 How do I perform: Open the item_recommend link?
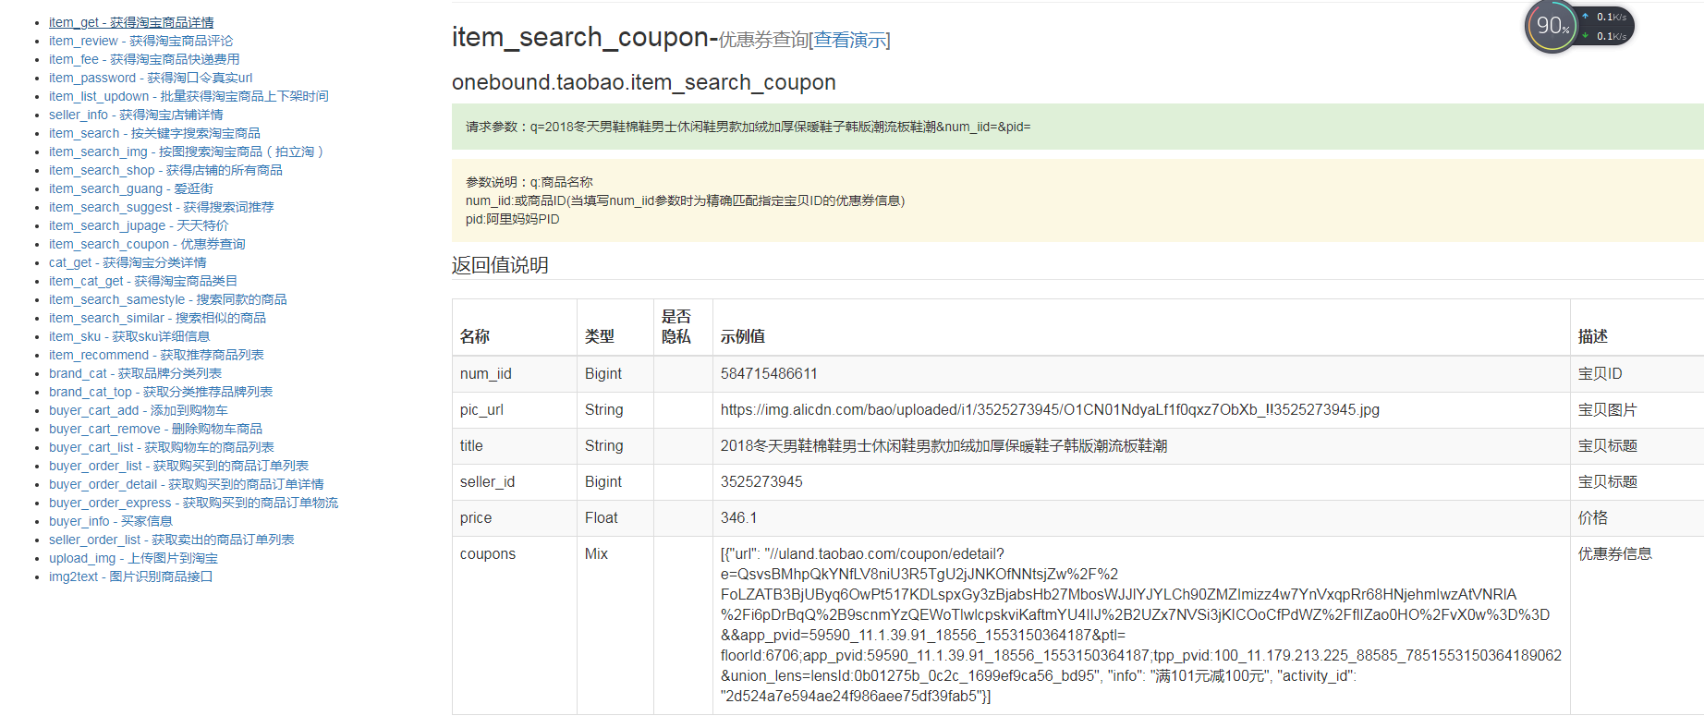tap(156, 355)
